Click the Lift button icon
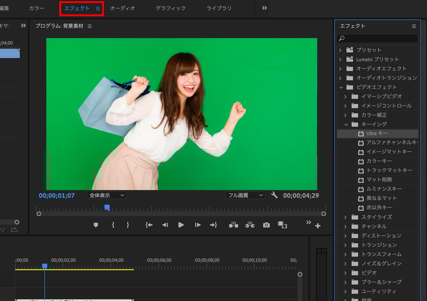Screen dimensions: 427x301 coord(234,225)
